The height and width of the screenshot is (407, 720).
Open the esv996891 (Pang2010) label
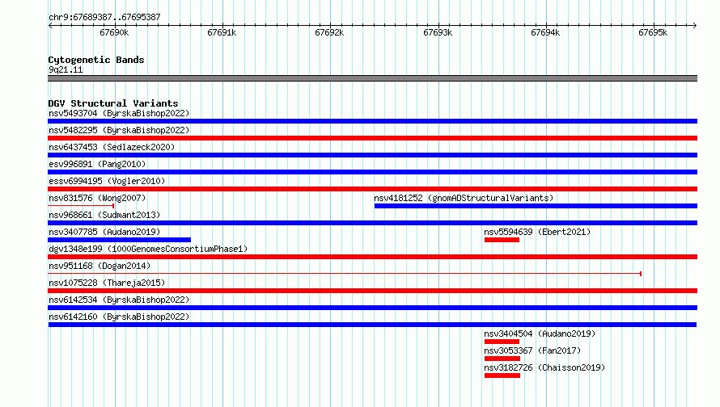(97, 164)
